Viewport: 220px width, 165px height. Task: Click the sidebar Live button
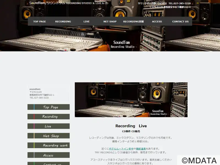49,126
